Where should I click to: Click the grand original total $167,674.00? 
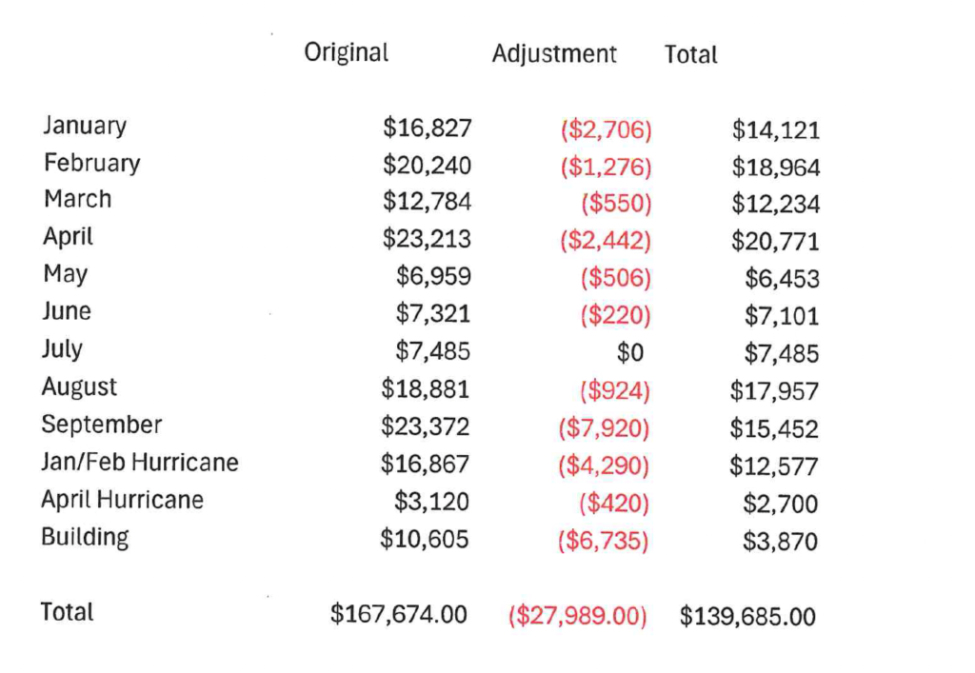coord(399,614)
